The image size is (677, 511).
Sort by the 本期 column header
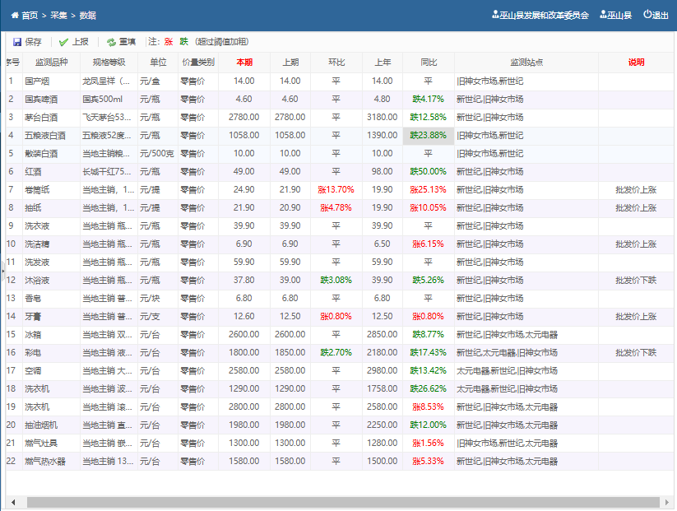244,63
